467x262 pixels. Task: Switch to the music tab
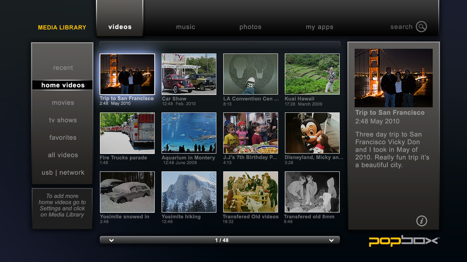186,27
